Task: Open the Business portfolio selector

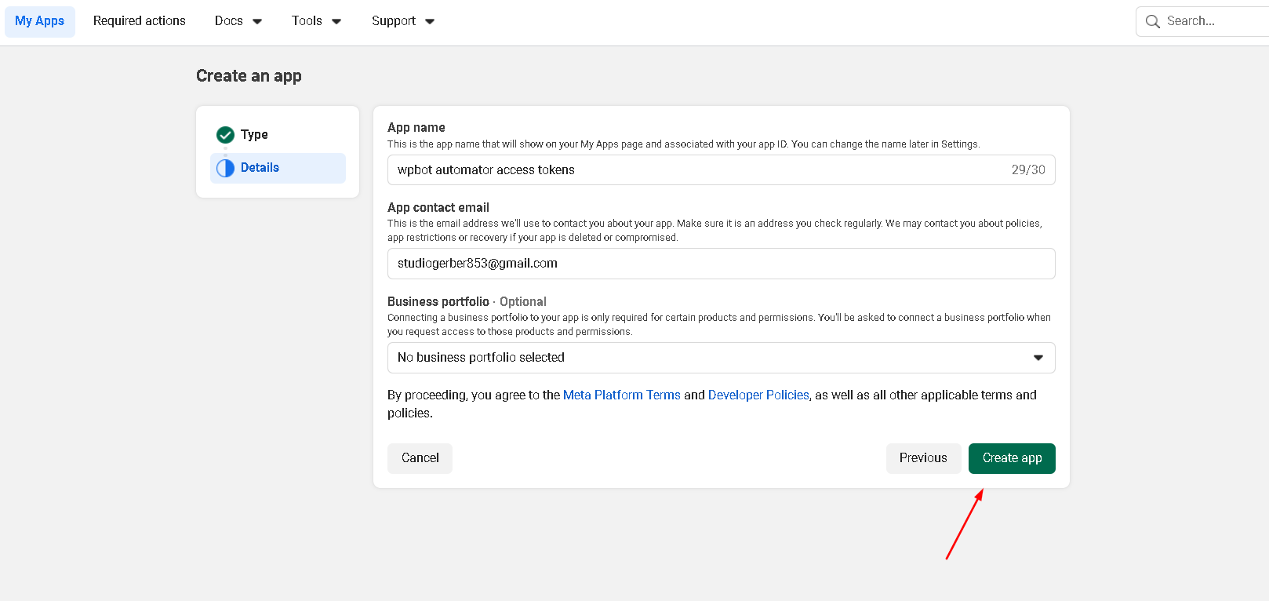Action: pos(721,358)
